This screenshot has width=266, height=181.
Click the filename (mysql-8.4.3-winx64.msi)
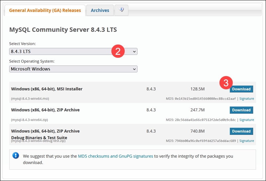tap(30, 99)
